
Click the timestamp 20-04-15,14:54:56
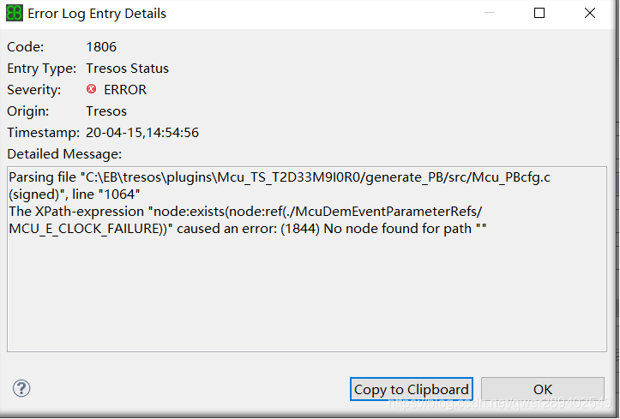[142, 132]
